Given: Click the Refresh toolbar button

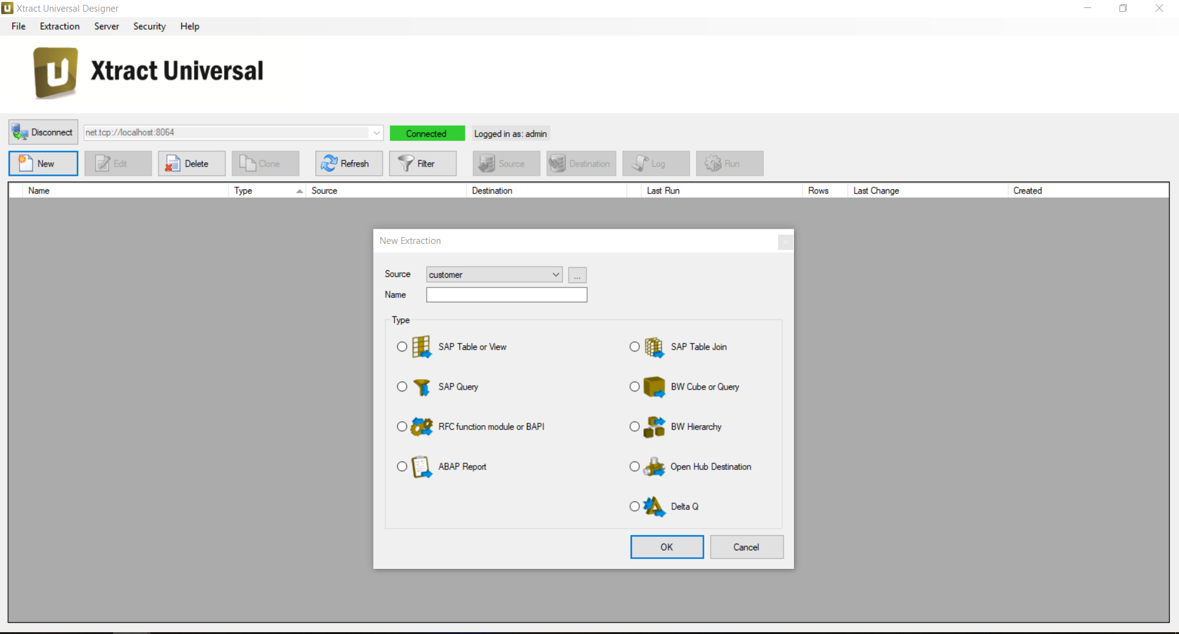Looking at the screenshot, I should [349, 163].
